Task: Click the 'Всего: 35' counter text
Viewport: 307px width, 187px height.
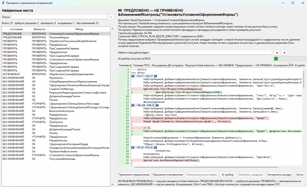Action: tap(7, 23)
